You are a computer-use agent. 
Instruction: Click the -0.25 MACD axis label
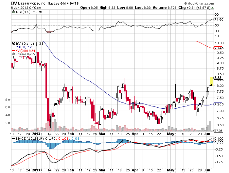(219, 149)
